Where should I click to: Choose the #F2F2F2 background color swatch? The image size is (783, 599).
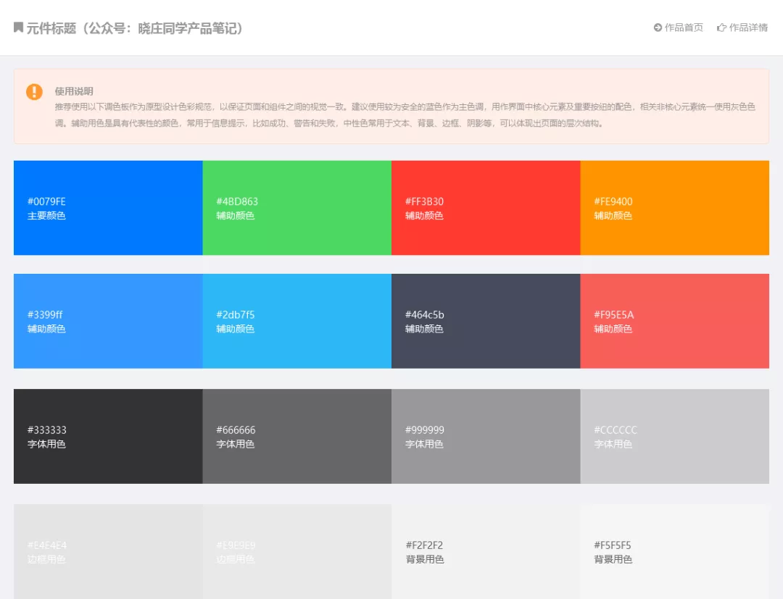[486, 552]
